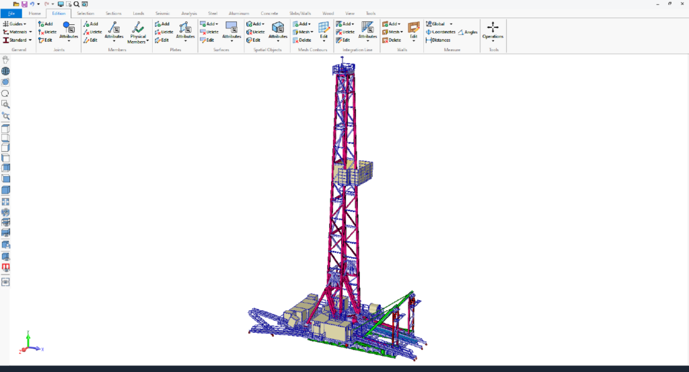This screenshot has width=689, height=372.
Task: Delete a spatial object
Action: pyautogui.click(x=255, y=32)
